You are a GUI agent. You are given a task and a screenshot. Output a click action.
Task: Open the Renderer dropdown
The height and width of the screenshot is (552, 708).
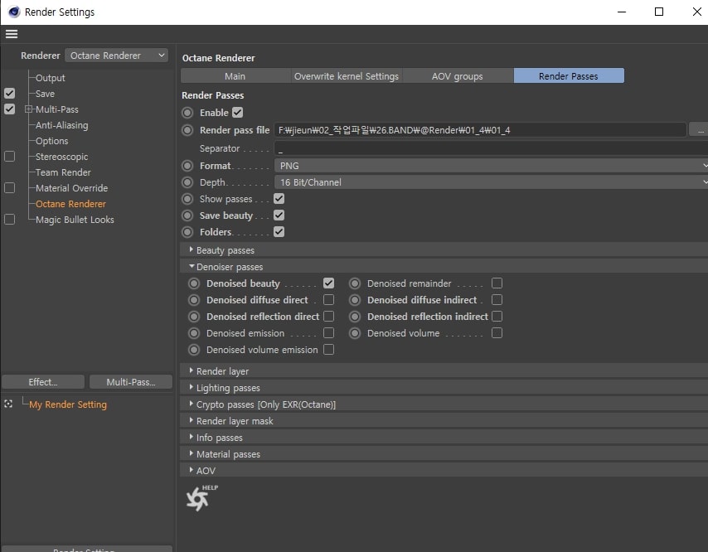coord(117,56)
